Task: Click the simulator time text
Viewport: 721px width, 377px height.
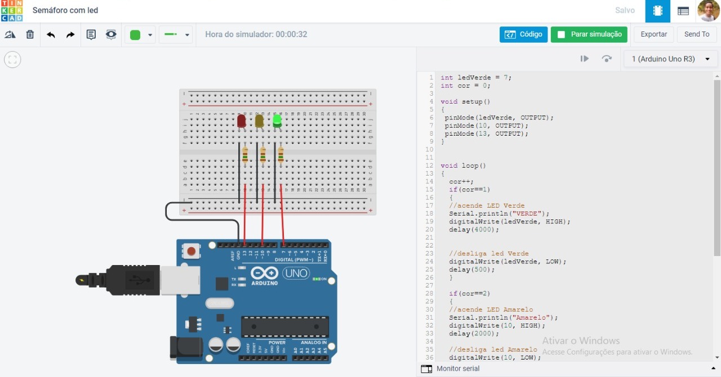Action: point(256,34)
